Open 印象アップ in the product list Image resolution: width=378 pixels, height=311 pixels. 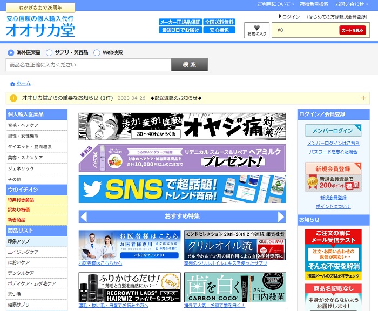[37, 241]
